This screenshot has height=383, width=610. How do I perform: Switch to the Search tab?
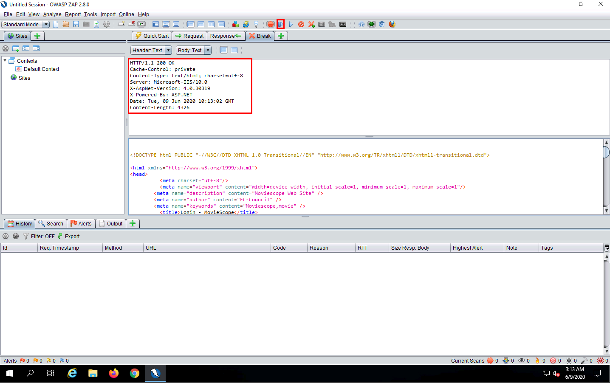(51, 223)
